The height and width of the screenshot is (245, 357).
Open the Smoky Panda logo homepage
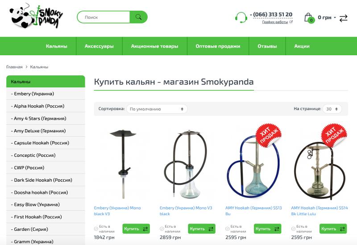36,16
